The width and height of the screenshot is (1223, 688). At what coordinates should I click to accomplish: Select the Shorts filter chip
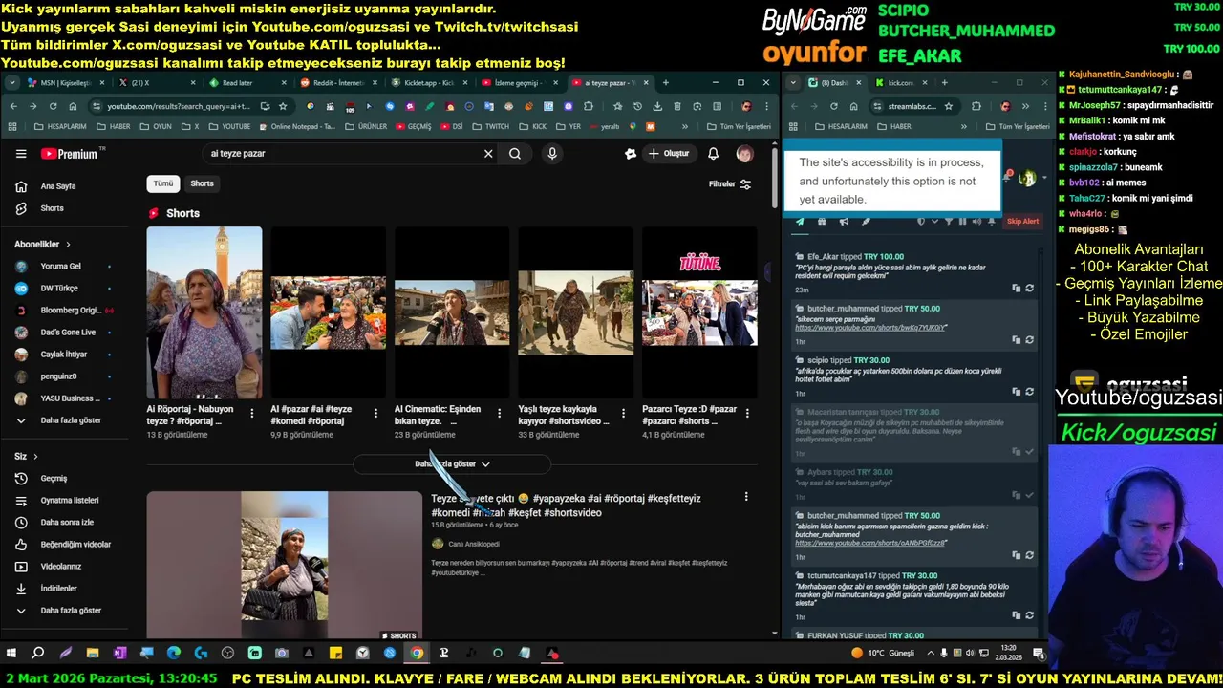(x=202, y=183)
